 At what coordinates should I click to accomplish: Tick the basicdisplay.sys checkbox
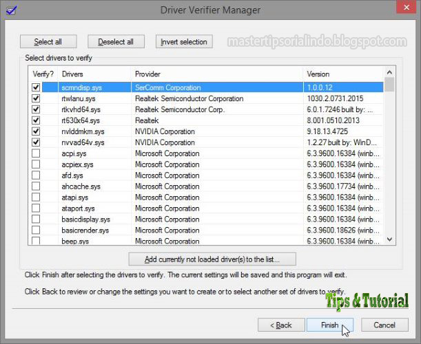tap(36, 219)
